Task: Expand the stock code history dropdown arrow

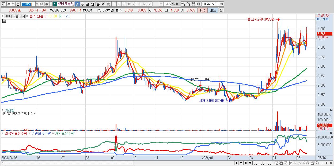Action: [x=37, y=4]
